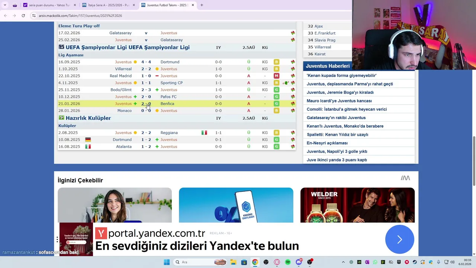Click the site info icon in address bar

click(34, 16)
